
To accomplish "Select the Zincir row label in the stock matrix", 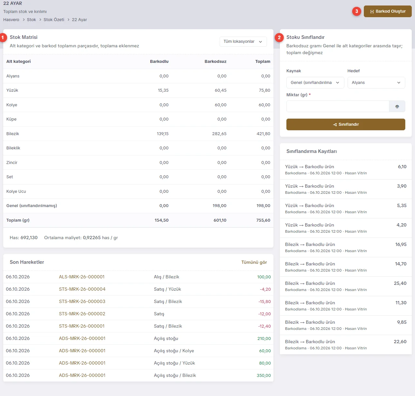I will click(12, 163).
